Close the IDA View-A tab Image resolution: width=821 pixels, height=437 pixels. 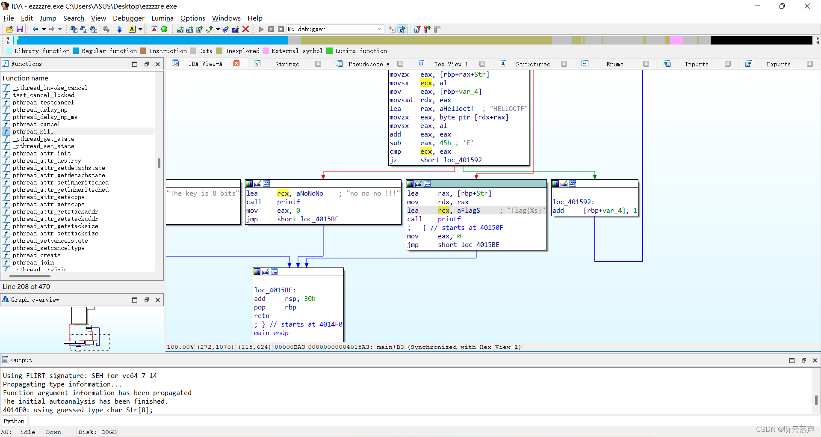coord(236,63)
